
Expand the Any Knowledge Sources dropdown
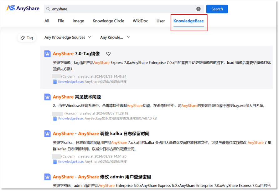pos(68,37)
